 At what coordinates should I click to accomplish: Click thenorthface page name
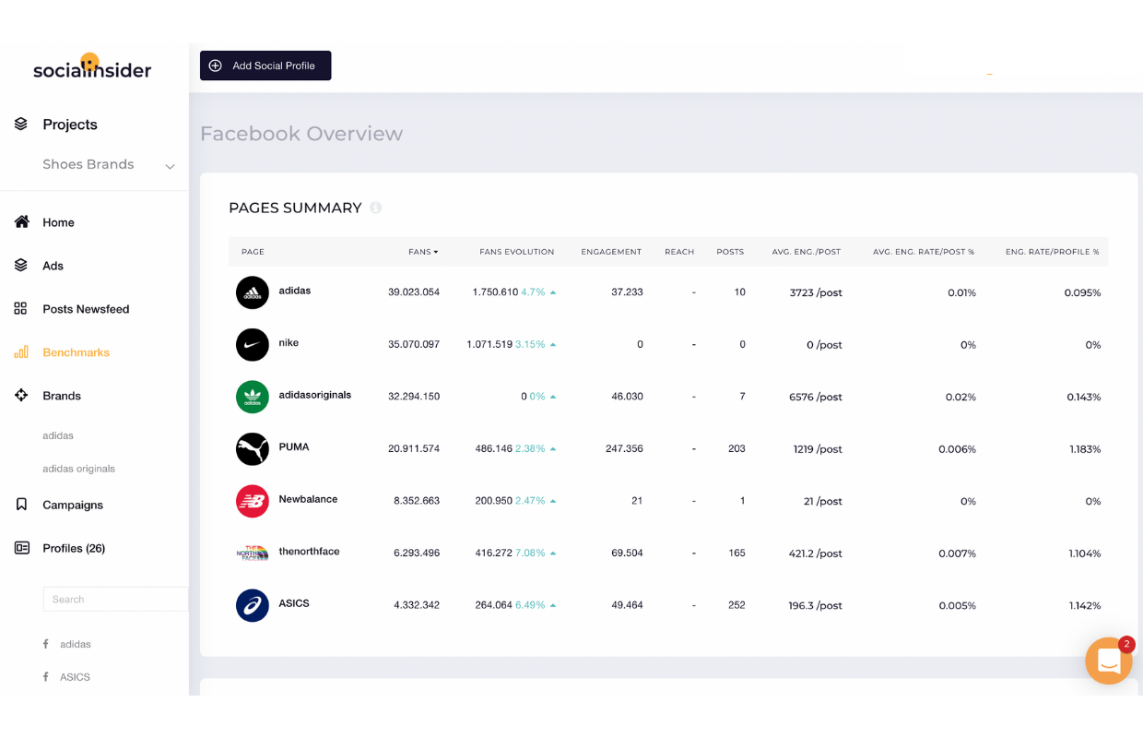[309, 552]
